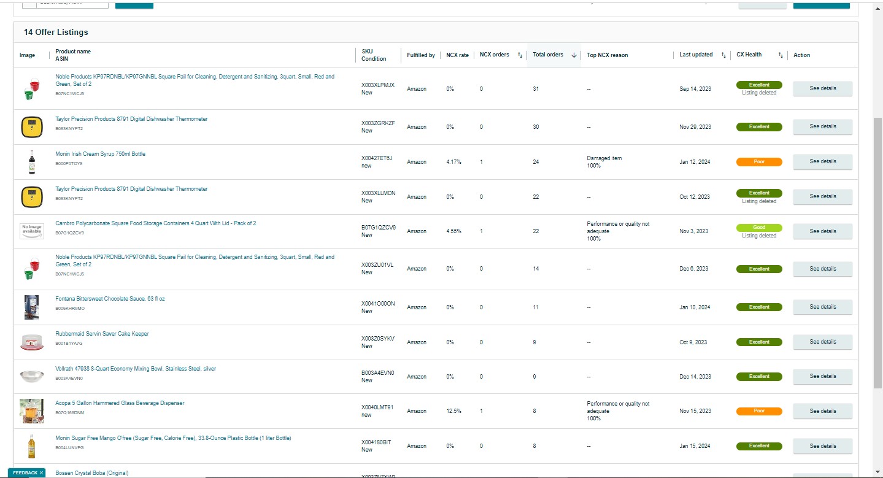Screen dimensions: 883x478
Task: Click the NCX rate value '4.55%'
Action: [453, 231]
